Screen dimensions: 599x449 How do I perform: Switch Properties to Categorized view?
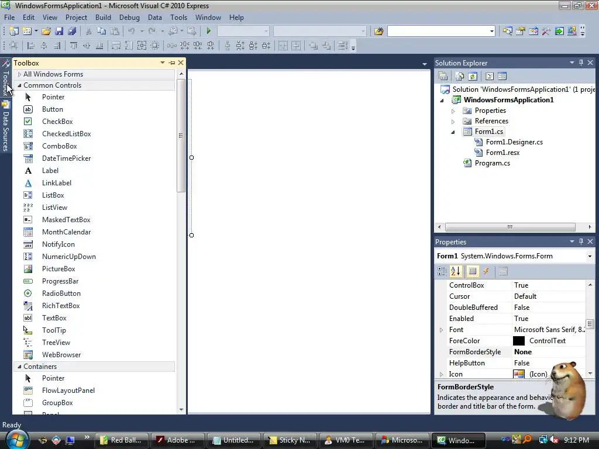click(442, 271)
